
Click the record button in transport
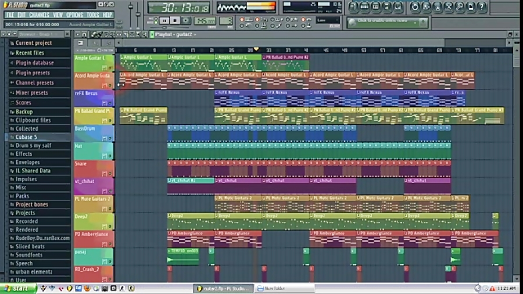(x=185, y=21)
